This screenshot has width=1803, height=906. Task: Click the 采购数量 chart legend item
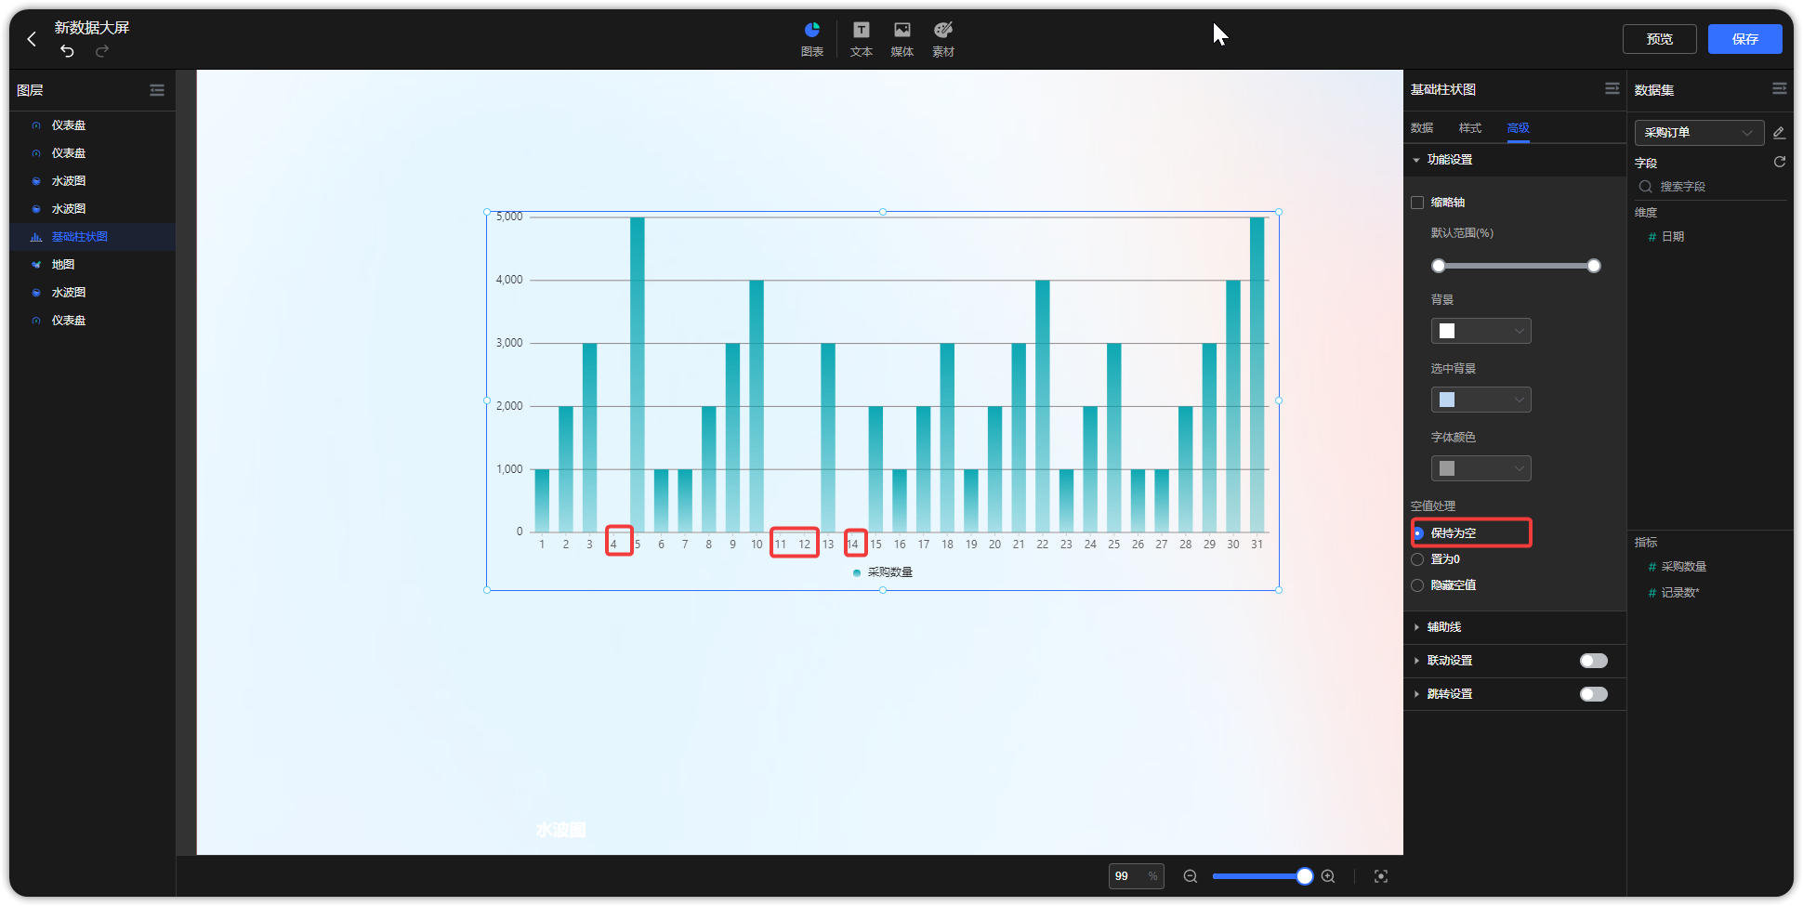pos(883,572)
